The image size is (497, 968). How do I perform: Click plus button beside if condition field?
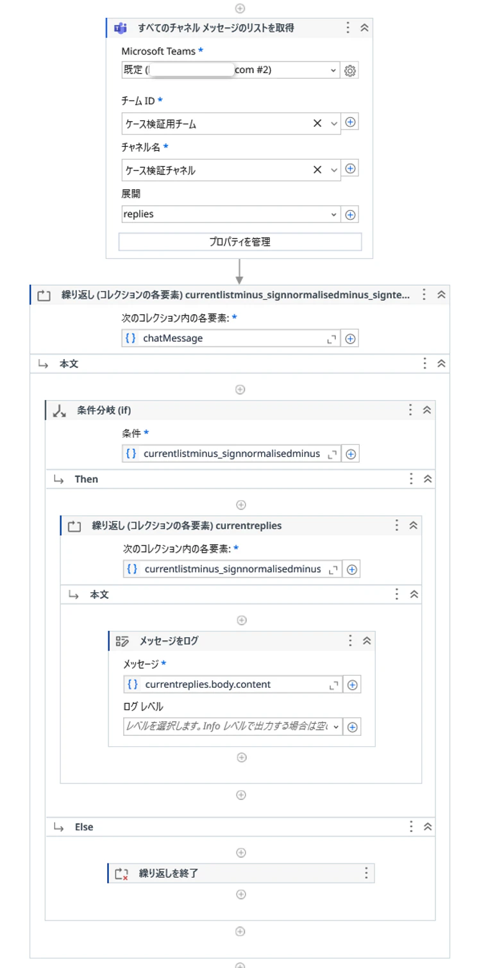click(351, 454)
